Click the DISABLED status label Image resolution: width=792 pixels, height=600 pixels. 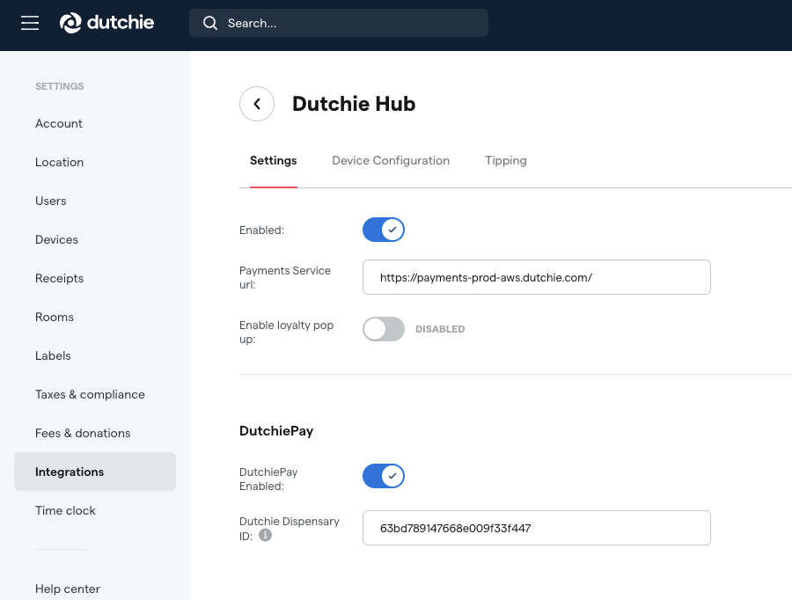coord(440,329)
